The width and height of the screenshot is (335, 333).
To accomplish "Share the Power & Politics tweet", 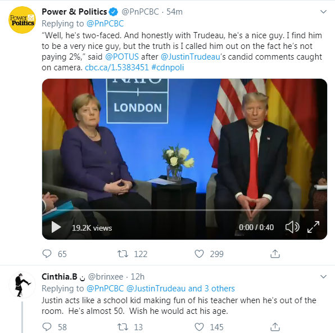I will (275, 254).
